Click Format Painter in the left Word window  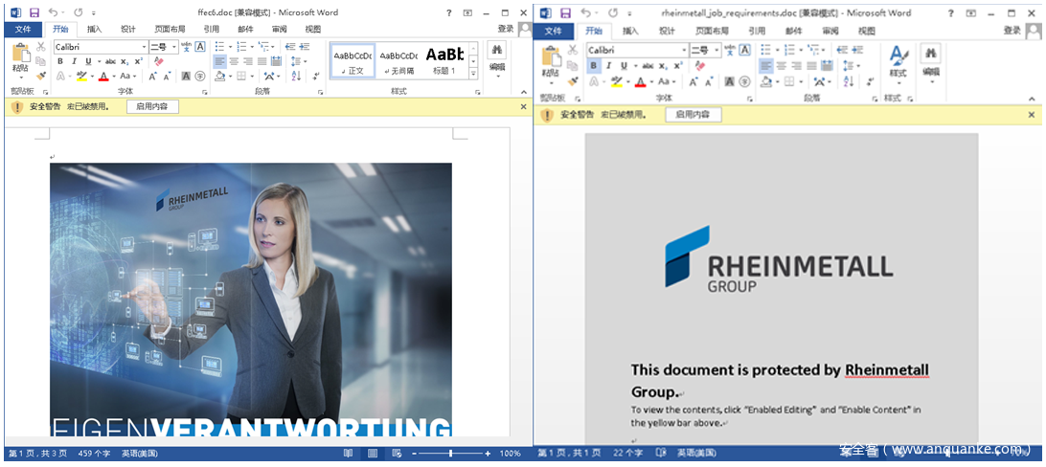pyautogui.click(x=41, y=76)
